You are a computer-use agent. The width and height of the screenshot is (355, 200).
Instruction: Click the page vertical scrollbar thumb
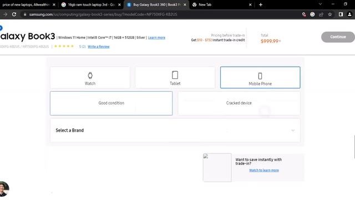click(x=354, y=147)
